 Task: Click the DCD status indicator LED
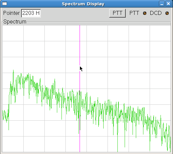coord(167,13)
